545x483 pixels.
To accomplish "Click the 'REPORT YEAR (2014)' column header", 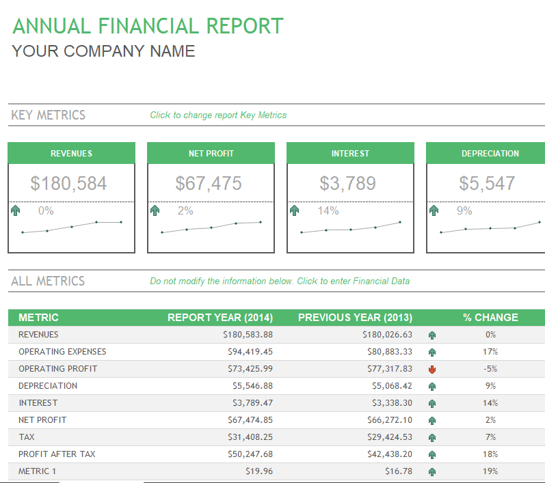I will click(220, 318).
